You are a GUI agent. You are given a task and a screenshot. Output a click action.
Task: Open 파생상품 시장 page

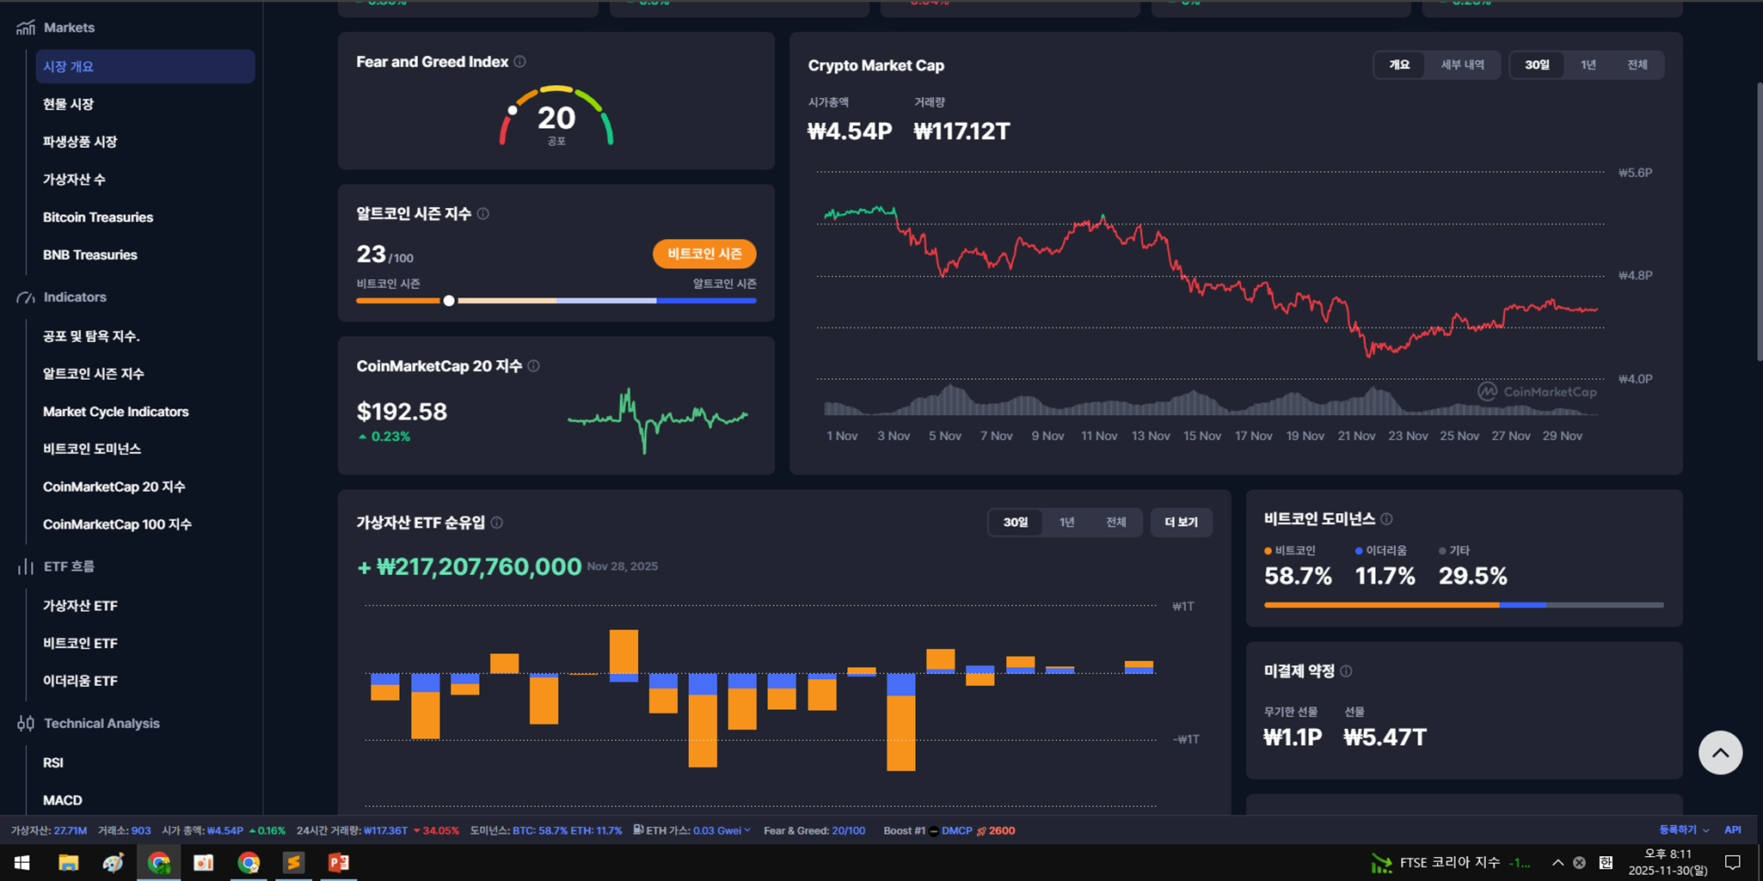click(80, 142)
